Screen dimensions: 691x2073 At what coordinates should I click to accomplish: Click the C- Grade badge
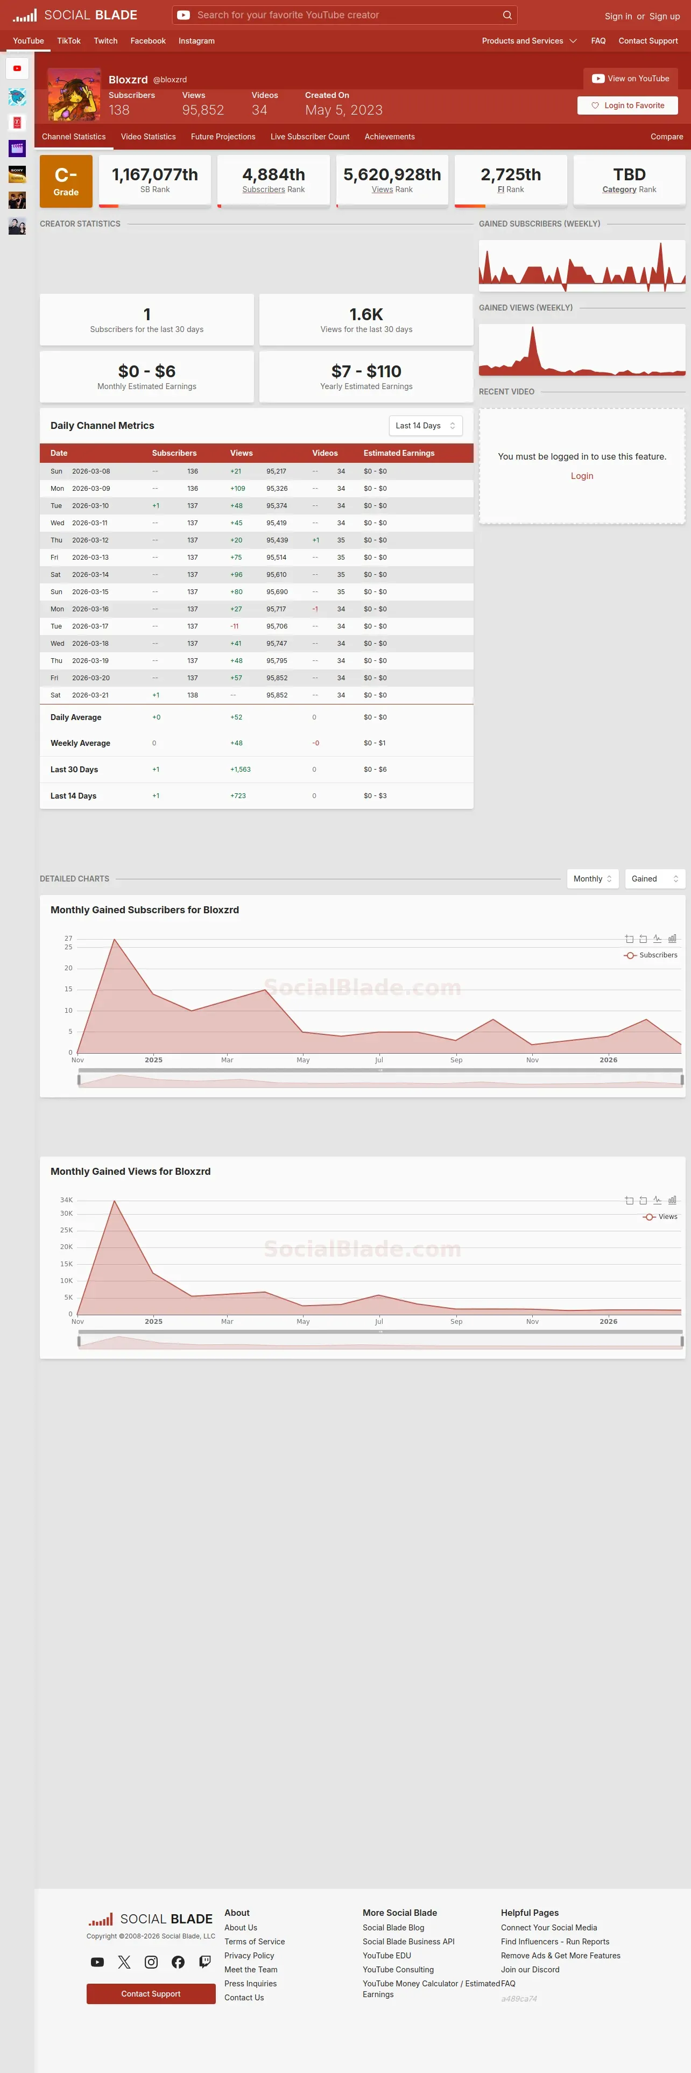coord(66,181)
